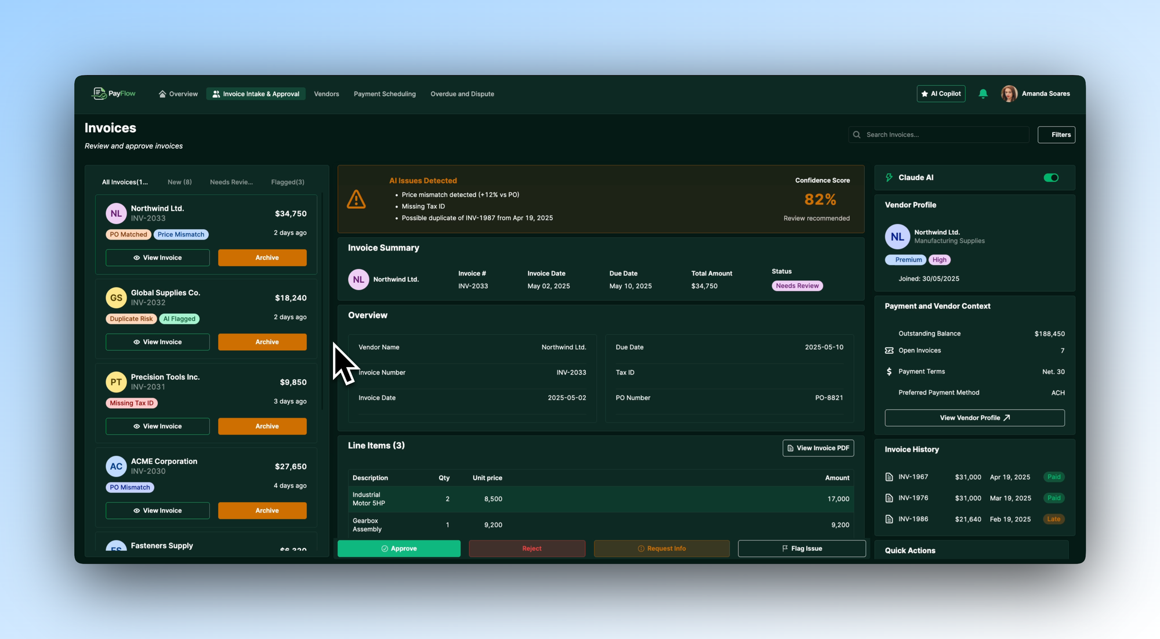The height and width of the screenshot is (639, 1160).
Task: Go to Vendors section
Action: [327, 94]
